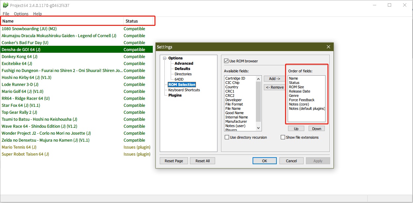Screen dimensions: 413x203
Task: Open the Keyboard Shortcuts settings page
Action: [183, 90]
